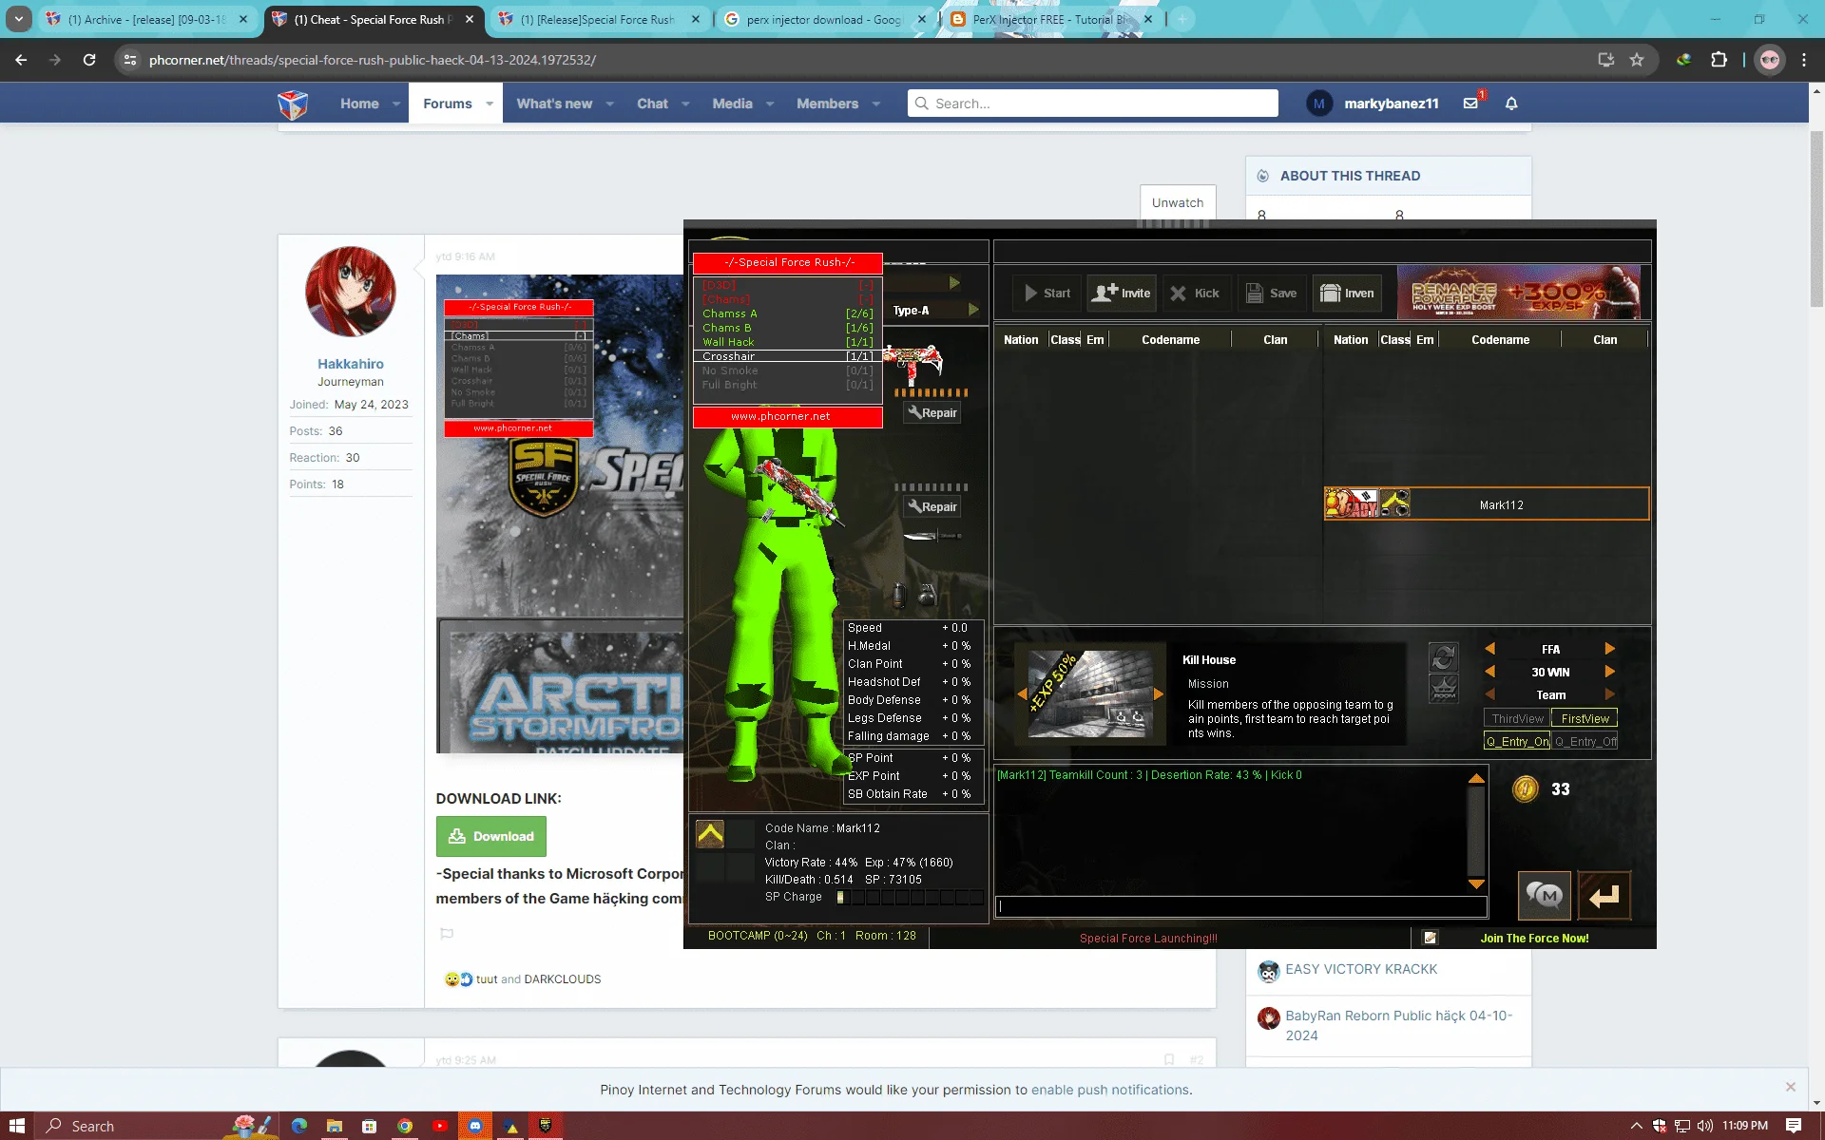This screenshot has width=1825, height=1140.
Task: Go back with the browser back arrow
Action: (x=21, y=60)
